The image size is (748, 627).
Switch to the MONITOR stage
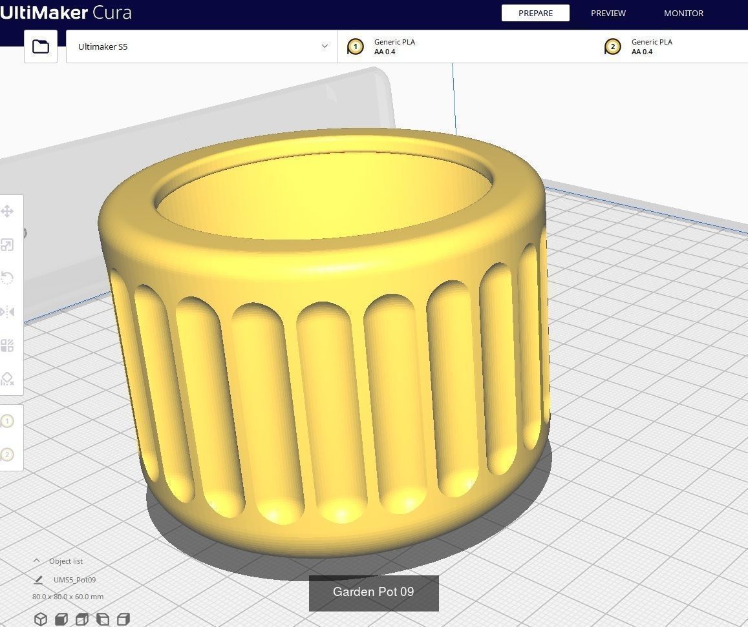pyautogui.click(x=683, y=13)
